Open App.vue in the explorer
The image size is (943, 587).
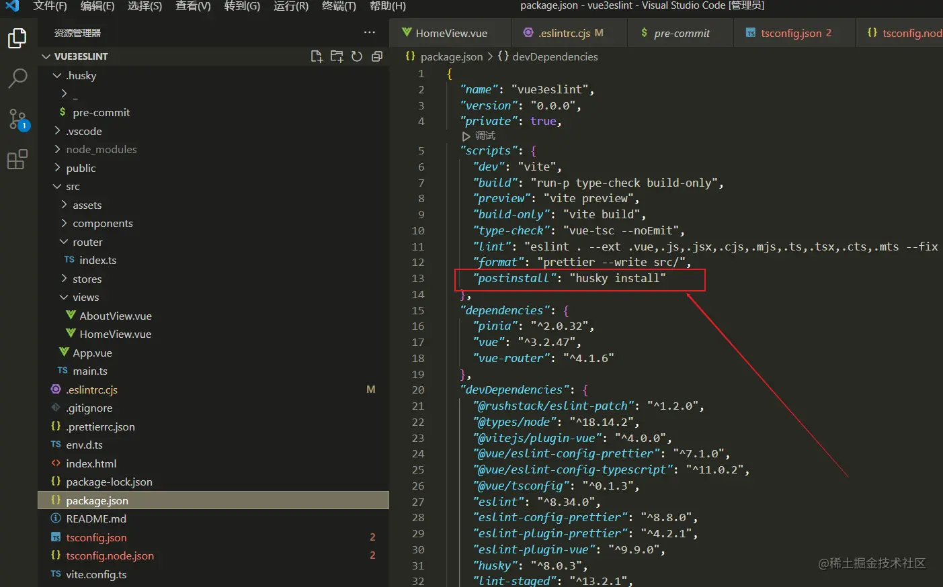point(213,353)
